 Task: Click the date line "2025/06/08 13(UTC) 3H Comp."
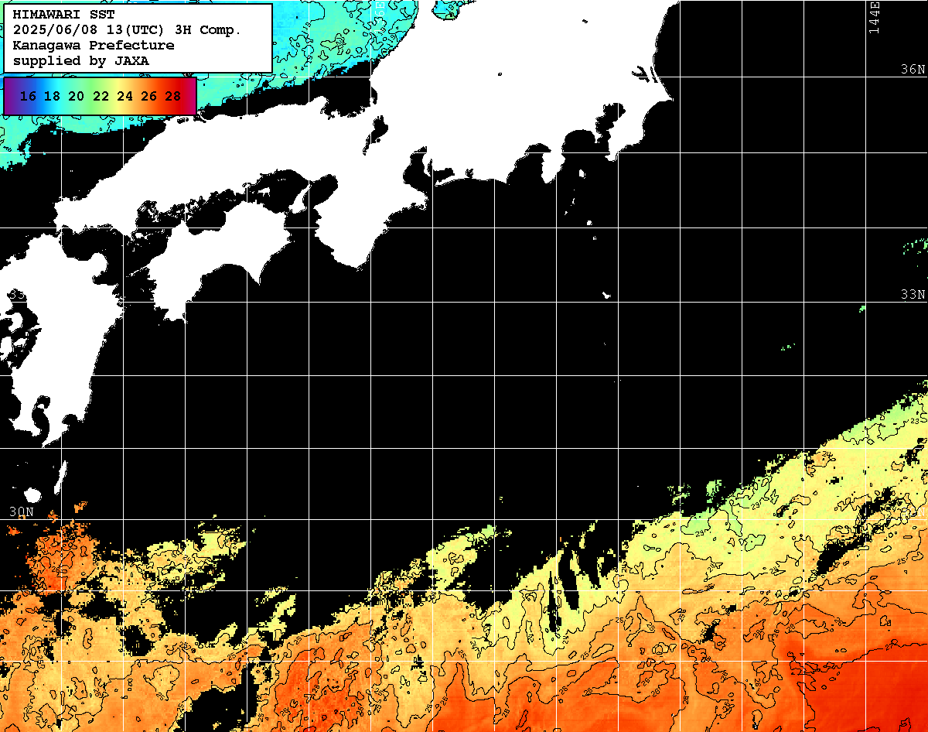tap(128, 30)
